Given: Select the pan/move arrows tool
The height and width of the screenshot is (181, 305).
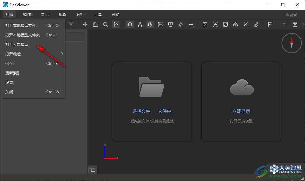Looking at the screenshot, I should pyautogui.click(x=85, y=24).
